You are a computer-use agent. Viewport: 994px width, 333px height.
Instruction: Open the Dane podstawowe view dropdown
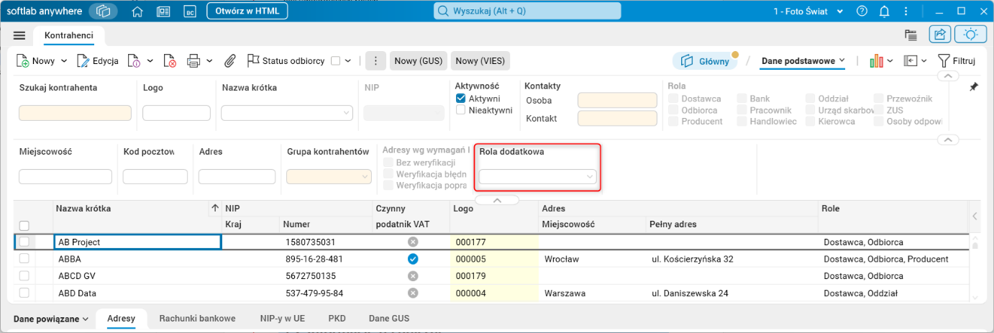coord(803,61)
